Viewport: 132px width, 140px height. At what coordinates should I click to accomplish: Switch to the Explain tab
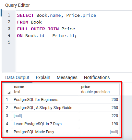coord(43,77)
